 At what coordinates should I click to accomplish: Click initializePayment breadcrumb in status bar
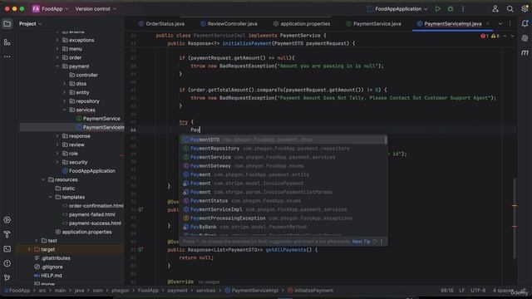(310, 291)
